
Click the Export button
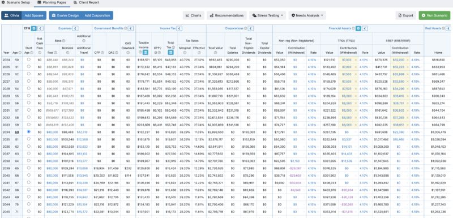pyautogui.click(x=405, y=15)
